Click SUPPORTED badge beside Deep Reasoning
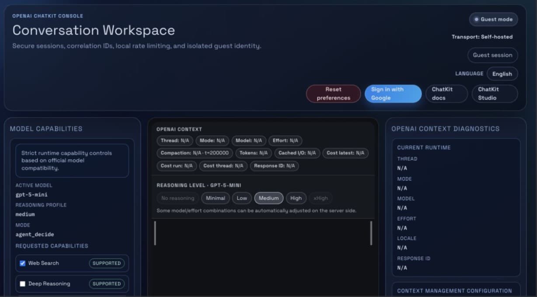 (x=107, y=284)
